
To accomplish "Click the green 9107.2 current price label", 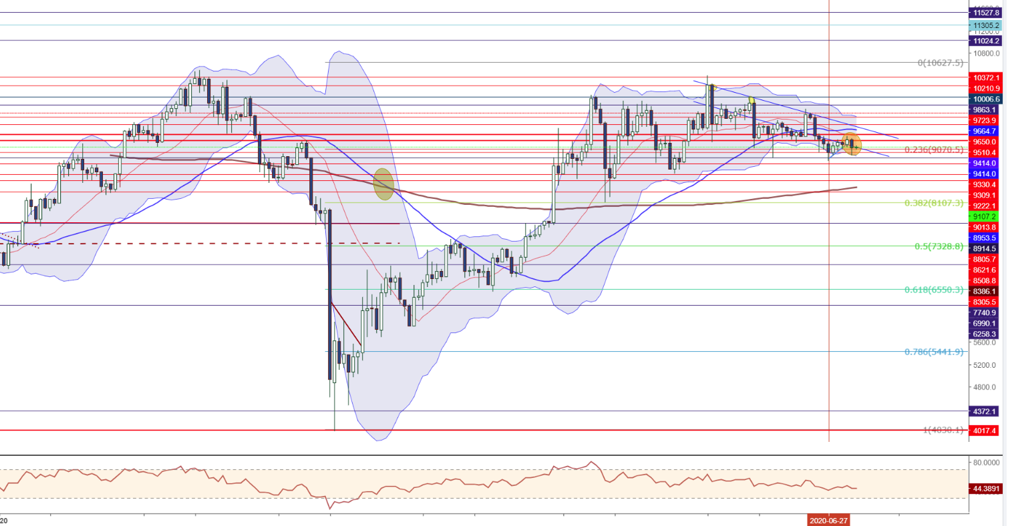I will [986, 216].
